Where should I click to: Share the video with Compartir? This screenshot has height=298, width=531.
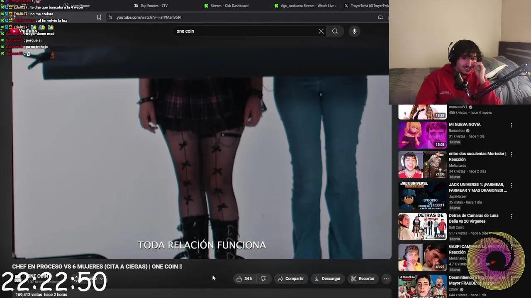290,279
